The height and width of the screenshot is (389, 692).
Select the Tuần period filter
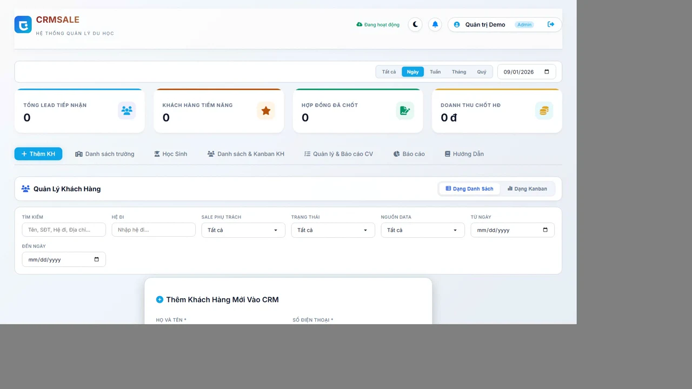(x=435, y=72)
